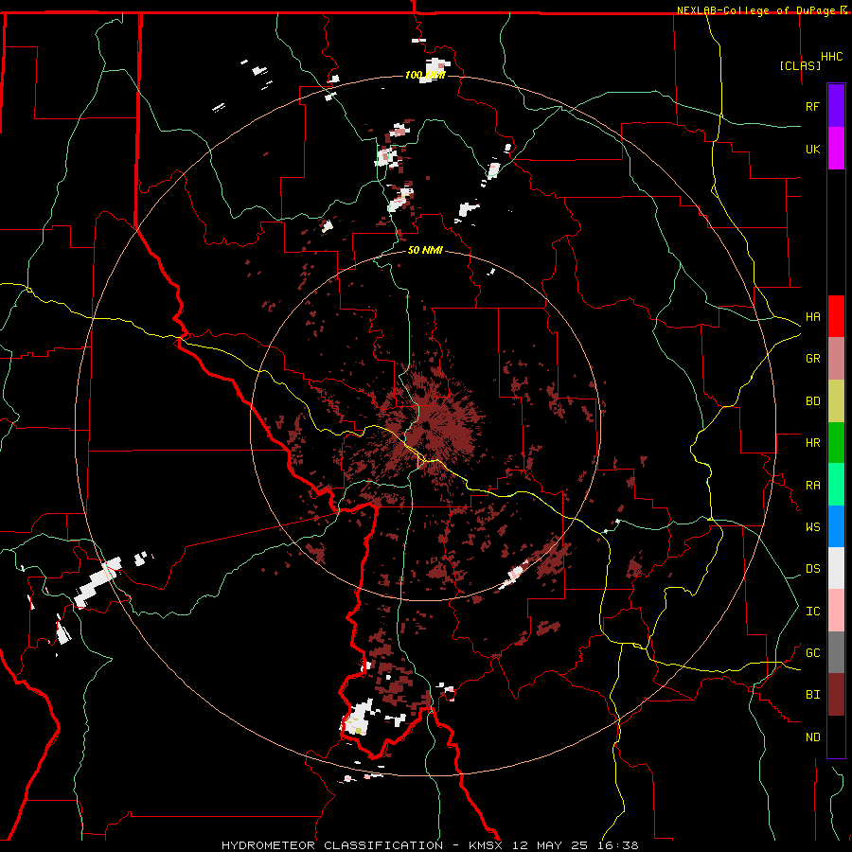Image resolution: width=852 pixels, height=852 pixels.
Task: Click the [CLAS] units label
Action: (800, 65)
